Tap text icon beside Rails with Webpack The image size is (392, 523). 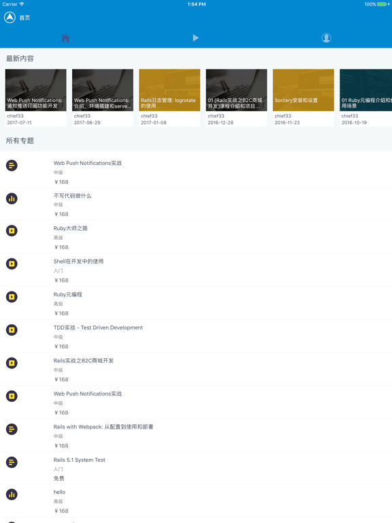click(x=12, y=429)
